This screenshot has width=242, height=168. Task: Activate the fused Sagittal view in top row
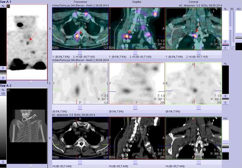coord(136,28)
